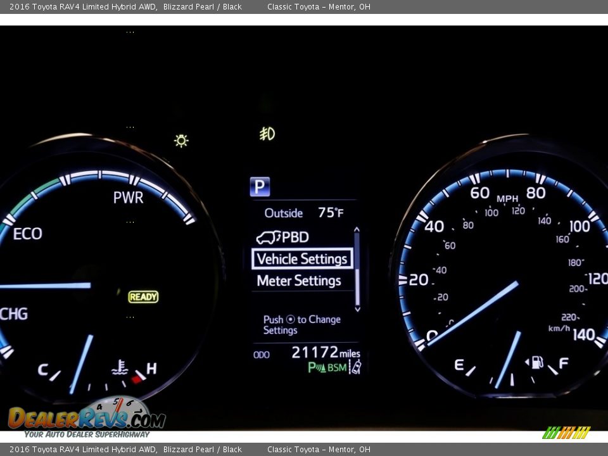Select the highlighted Vehicle Settings menu item
The width and height of the screenshot is (608, 456).
click(303, 258)
